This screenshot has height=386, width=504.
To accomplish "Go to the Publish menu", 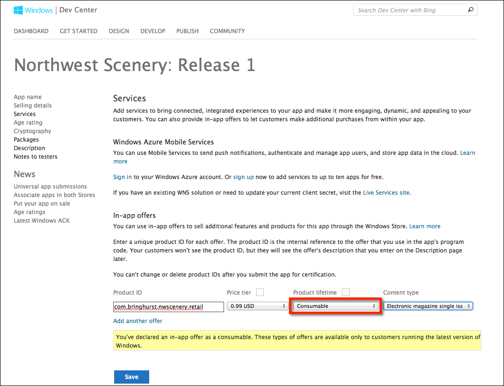I will pos(188,31).
